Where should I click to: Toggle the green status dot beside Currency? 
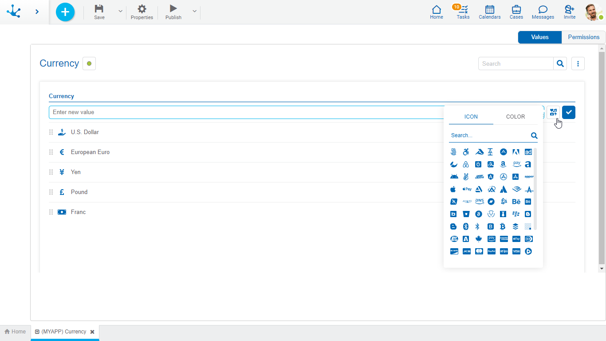(x=89, y=63)
